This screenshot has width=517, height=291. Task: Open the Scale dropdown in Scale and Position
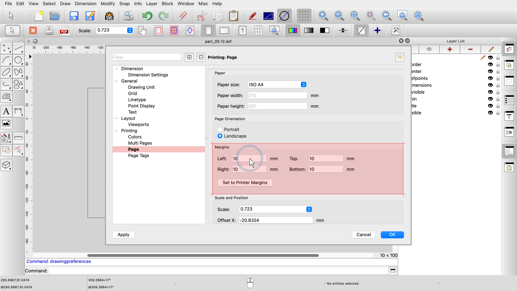click(275, 209)
